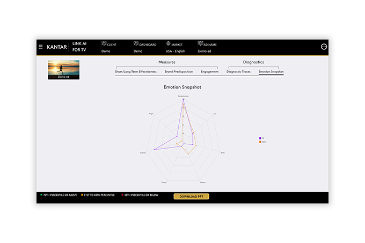
Task: Select the Emotion Snapshot tab
Action: (x=271, y=71)
